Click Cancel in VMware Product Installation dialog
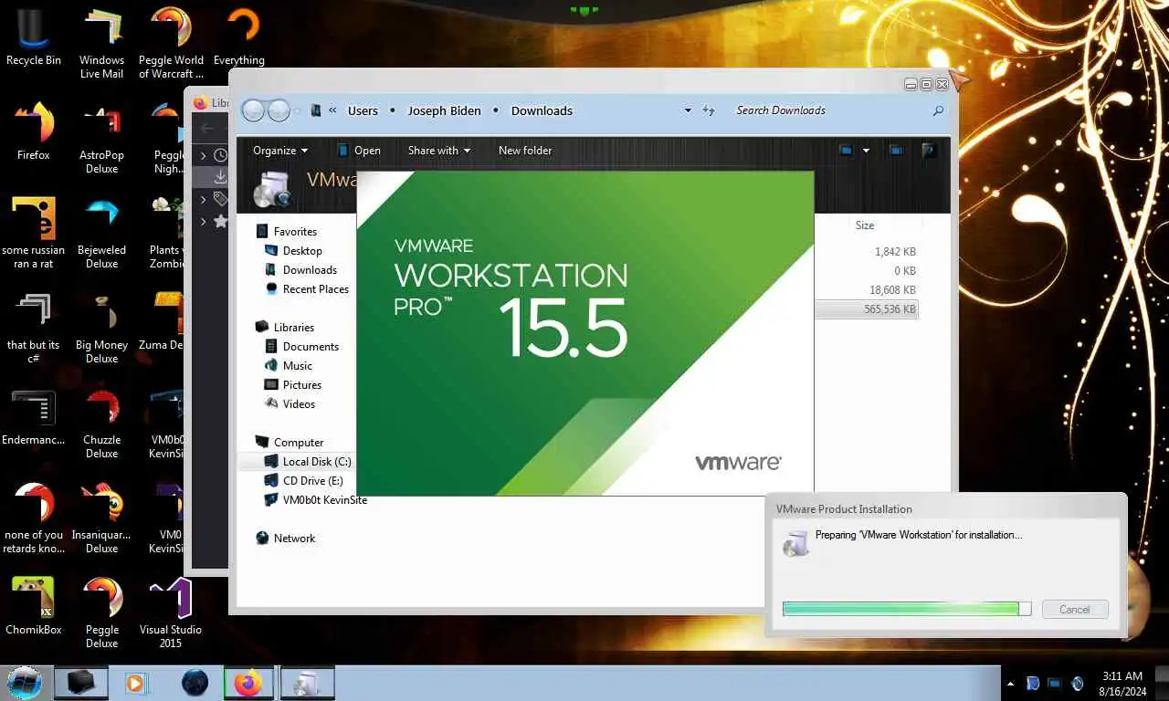This screenshot has width=1169, height=701. (1074, 610)
